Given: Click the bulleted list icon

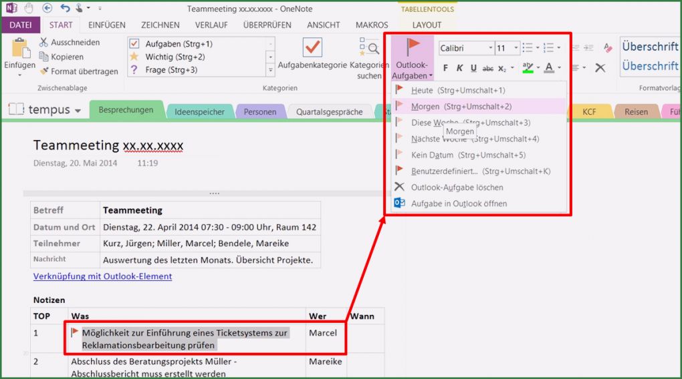Looking at the screenshot, I should 528,48.
